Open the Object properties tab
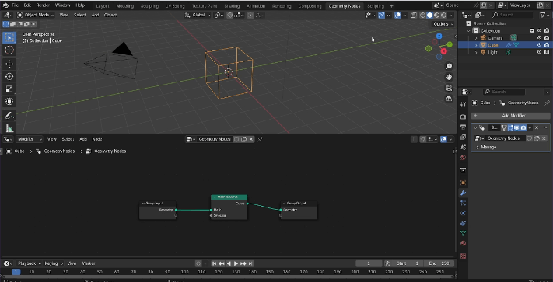This screenshot has width=553, height=282. point(463,183)
